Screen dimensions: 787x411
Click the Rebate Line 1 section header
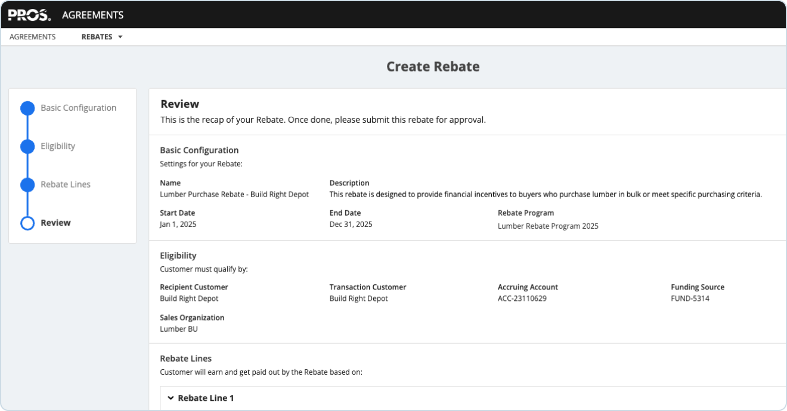[x=206, y=398]
